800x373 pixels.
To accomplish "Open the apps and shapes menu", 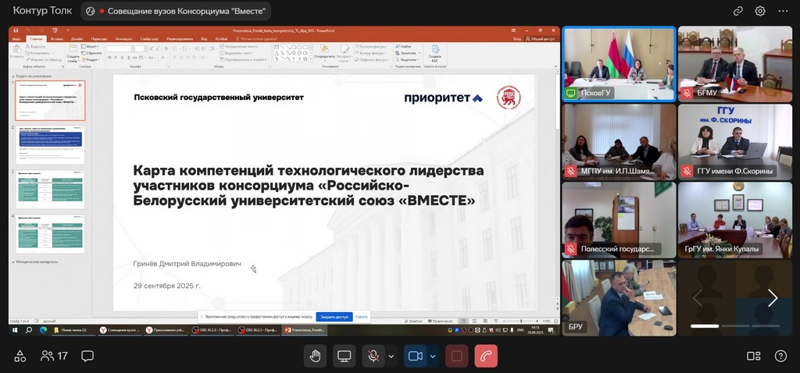I will coord(20,356).
